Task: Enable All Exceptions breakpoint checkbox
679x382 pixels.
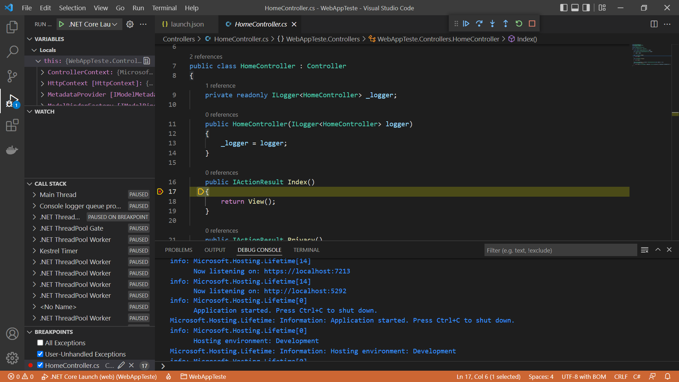Action: click(x=40, y=343)
